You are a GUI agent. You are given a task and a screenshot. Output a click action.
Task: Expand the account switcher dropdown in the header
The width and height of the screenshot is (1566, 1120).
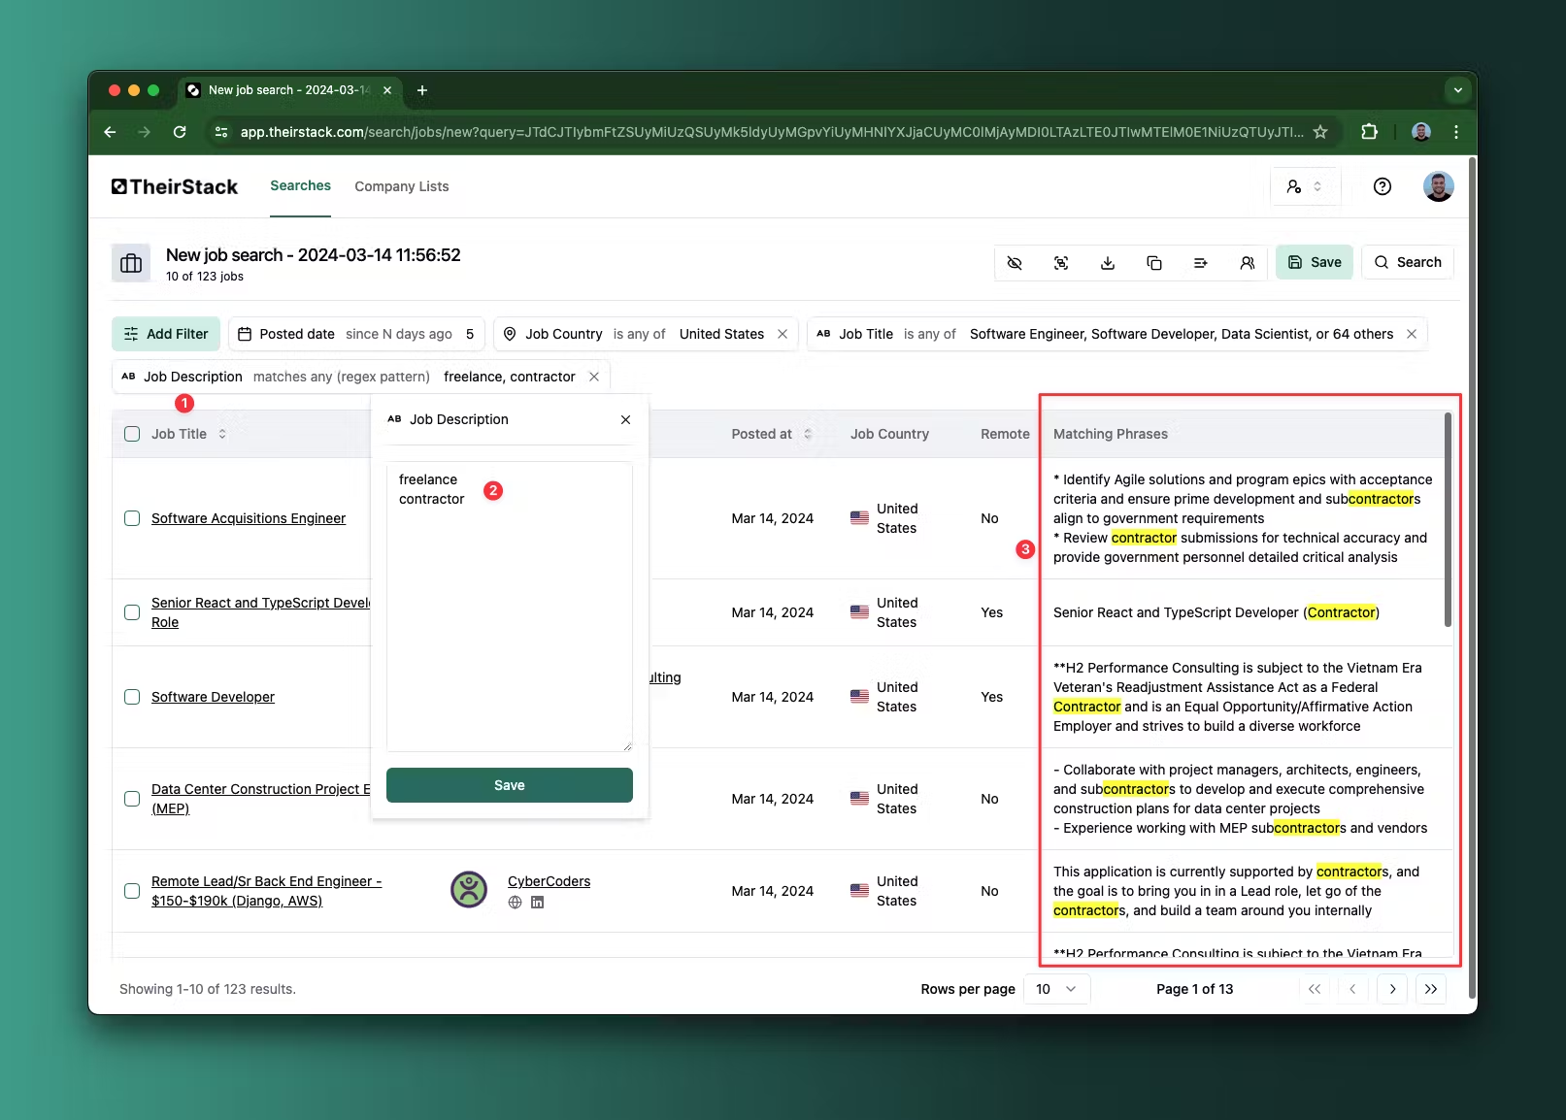[1305, 186]
